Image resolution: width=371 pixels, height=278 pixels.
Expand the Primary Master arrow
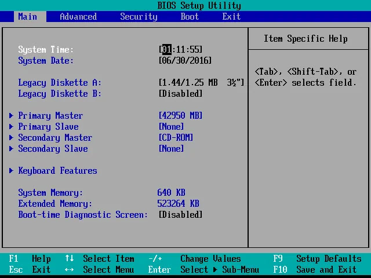pos(11,115)
